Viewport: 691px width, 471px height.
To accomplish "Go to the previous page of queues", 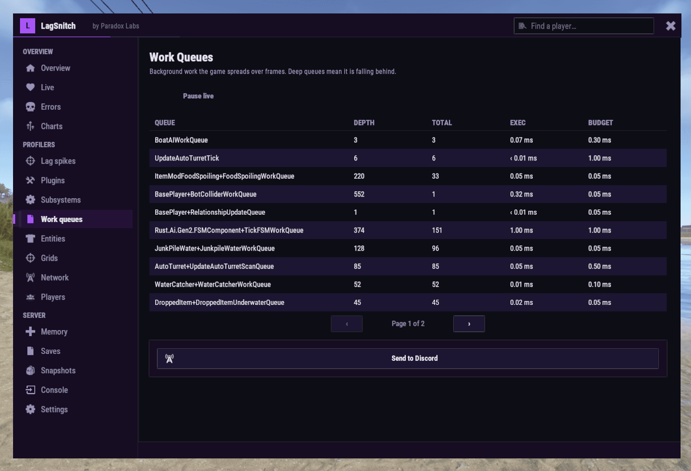I will click(x=347, y=324).
